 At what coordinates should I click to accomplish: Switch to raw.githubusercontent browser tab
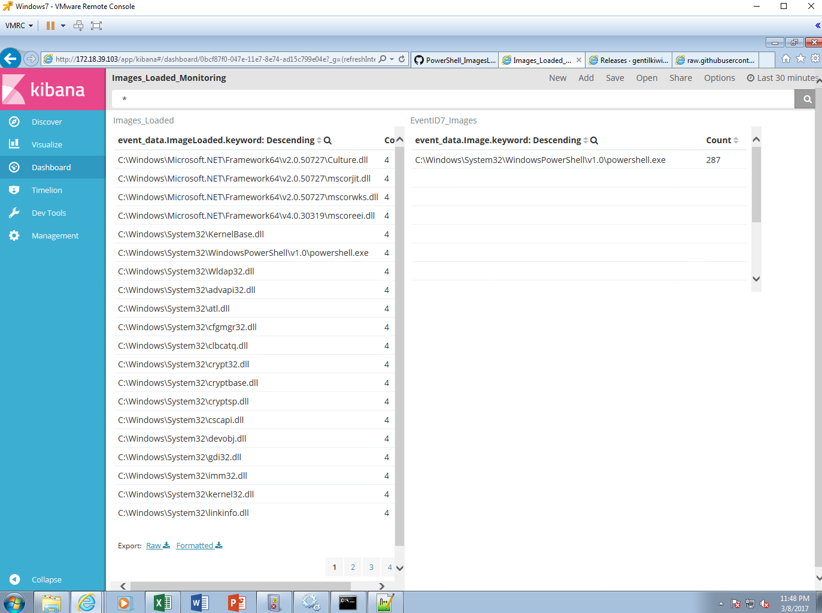[716, 60]
